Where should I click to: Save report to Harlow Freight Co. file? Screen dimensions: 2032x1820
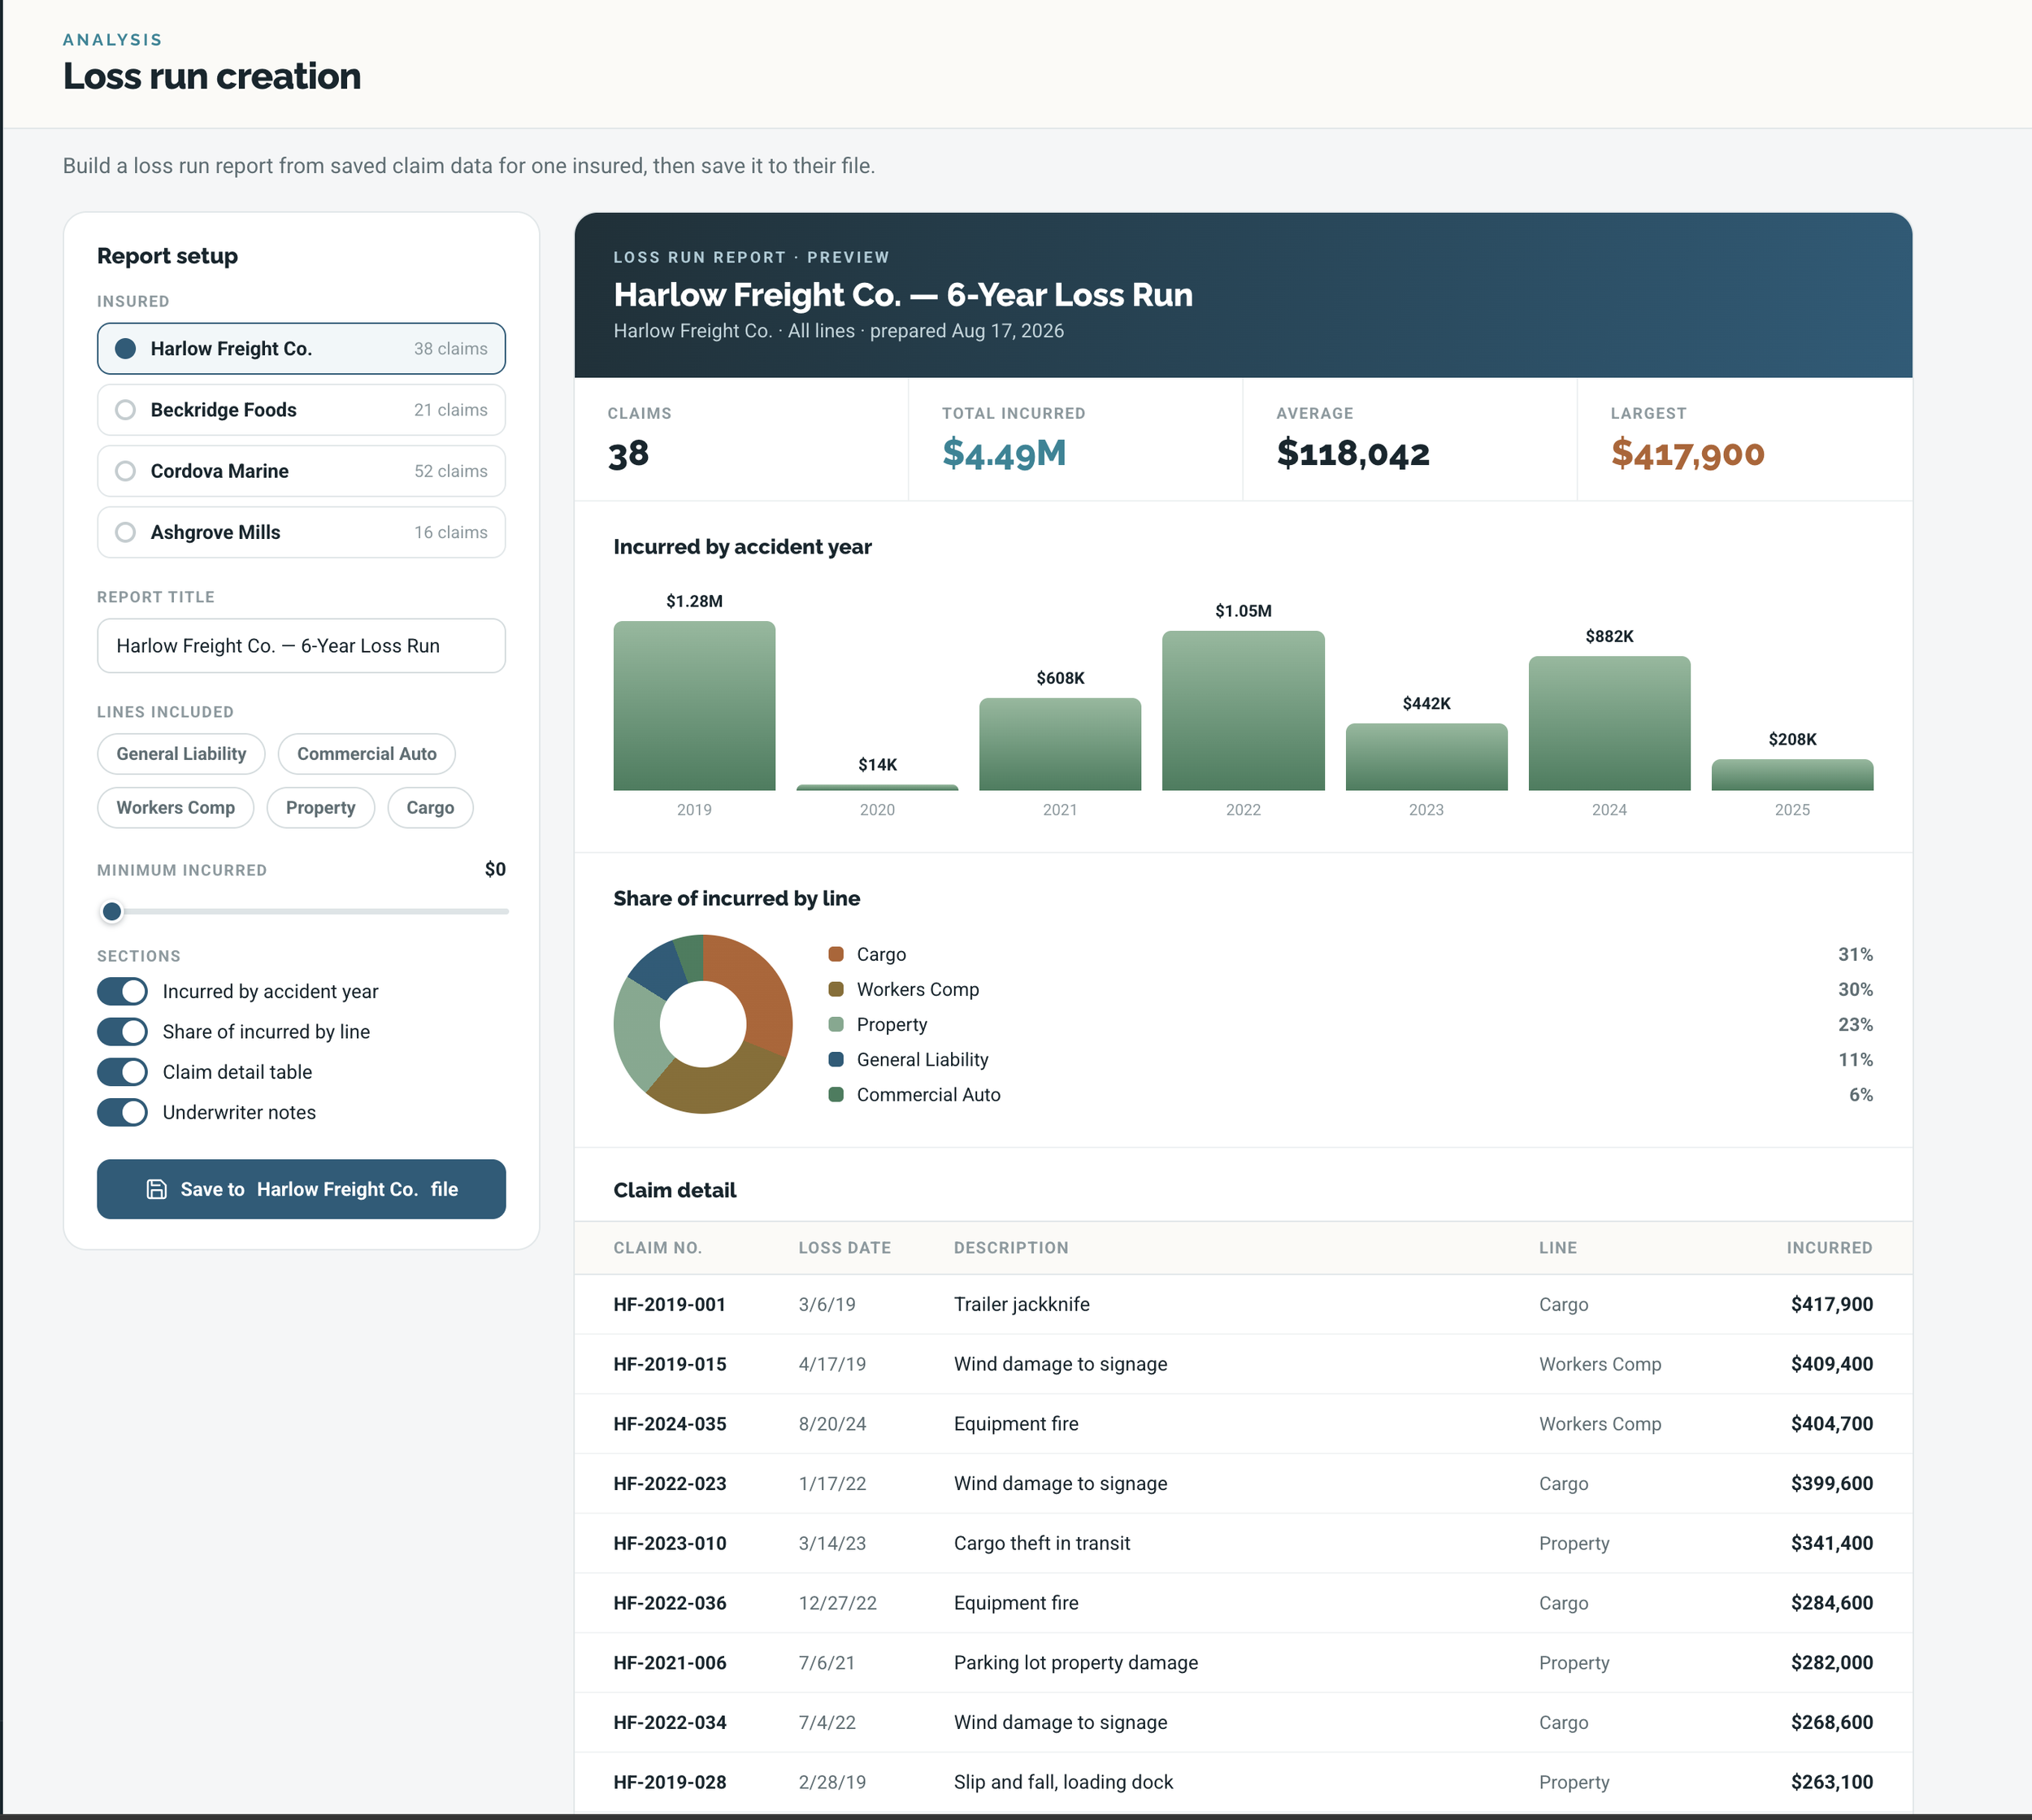point(301,1189)
